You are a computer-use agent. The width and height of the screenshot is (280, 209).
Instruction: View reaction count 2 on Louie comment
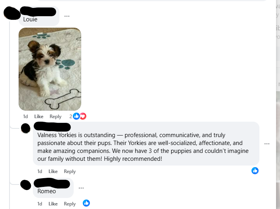[x=71, y=117]
